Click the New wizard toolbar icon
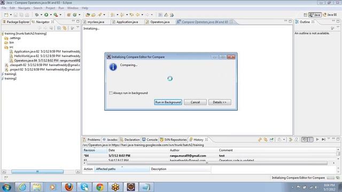This screenshot has width=342, height=192. tap(6, 15)
